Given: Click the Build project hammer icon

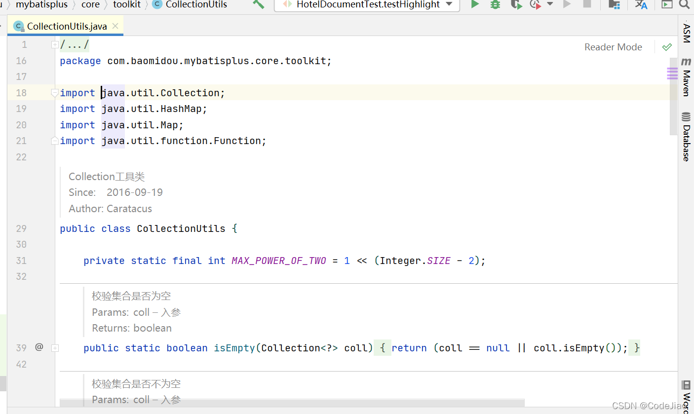Looking at the screenshot, I should pos(258,4).
